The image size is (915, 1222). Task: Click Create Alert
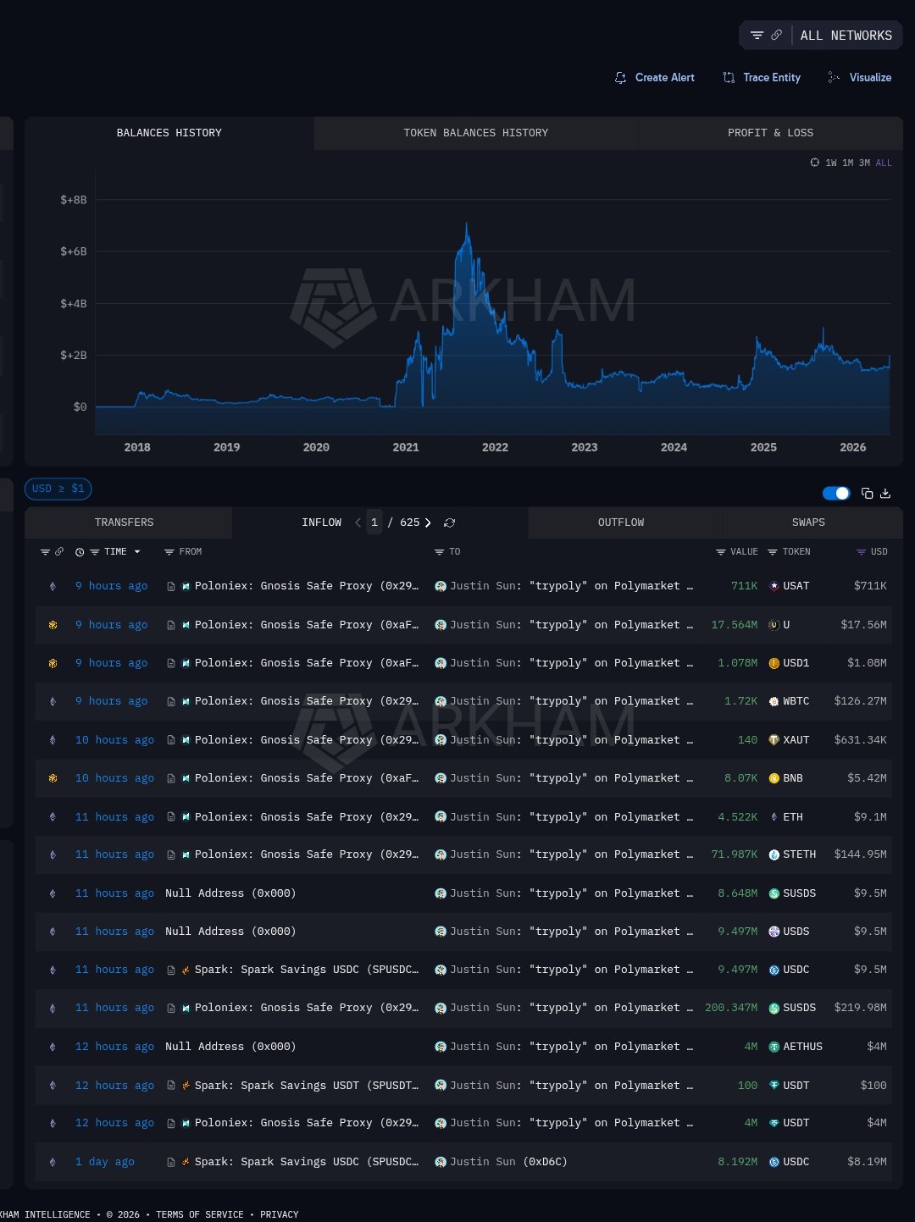tap(654, 77)
